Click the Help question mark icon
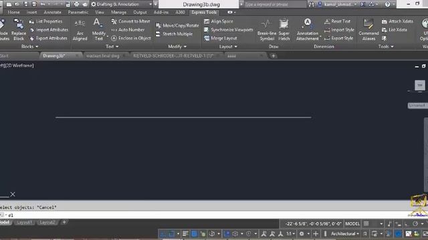Viewport: 428px width, 240px height. 388,4
